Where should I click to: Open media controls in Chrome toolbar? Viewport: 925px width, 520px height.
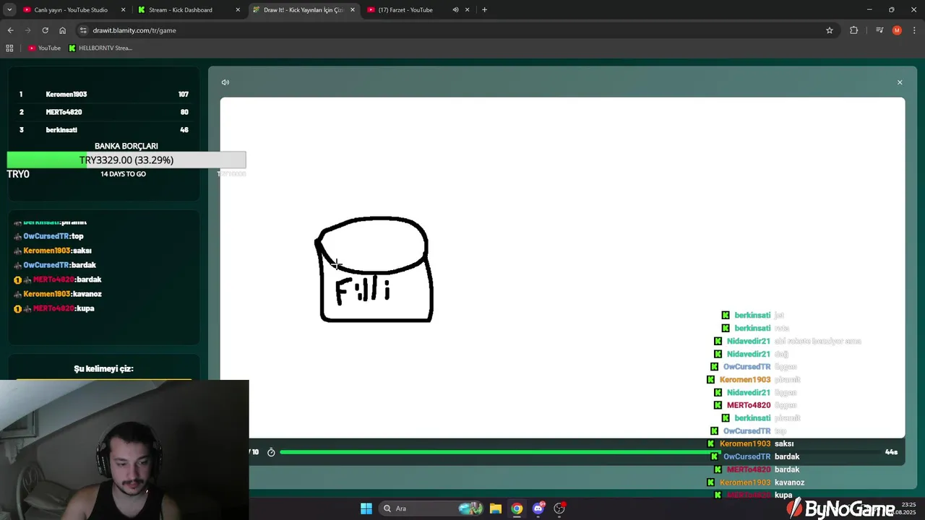point(879,30)
